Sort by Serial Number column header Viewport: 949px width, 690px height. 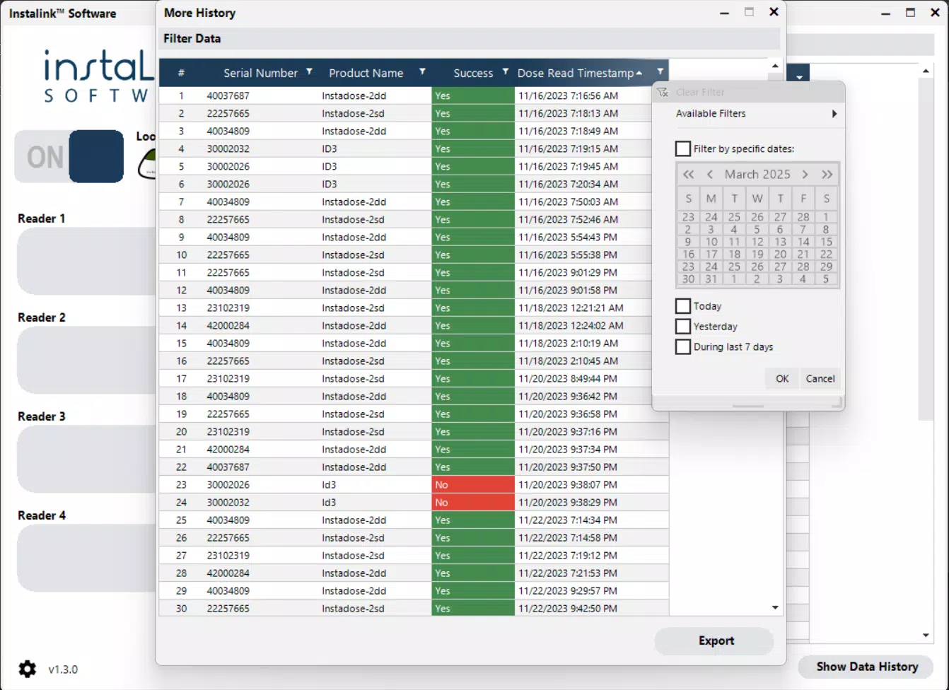[260, 73]
